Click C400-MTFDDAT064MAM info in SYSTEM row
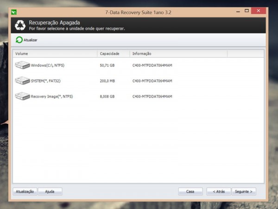The height and width of the screenshot is (209, 278). pos(152,81)
